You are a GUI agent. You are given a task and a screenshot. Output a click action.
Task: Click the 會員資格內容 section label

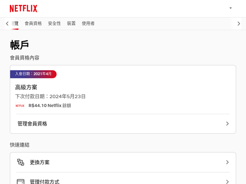tap(25, 58)
